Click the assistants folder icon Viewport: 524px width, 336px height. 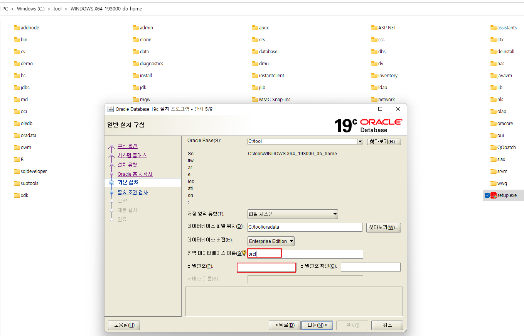coord(494,28)
